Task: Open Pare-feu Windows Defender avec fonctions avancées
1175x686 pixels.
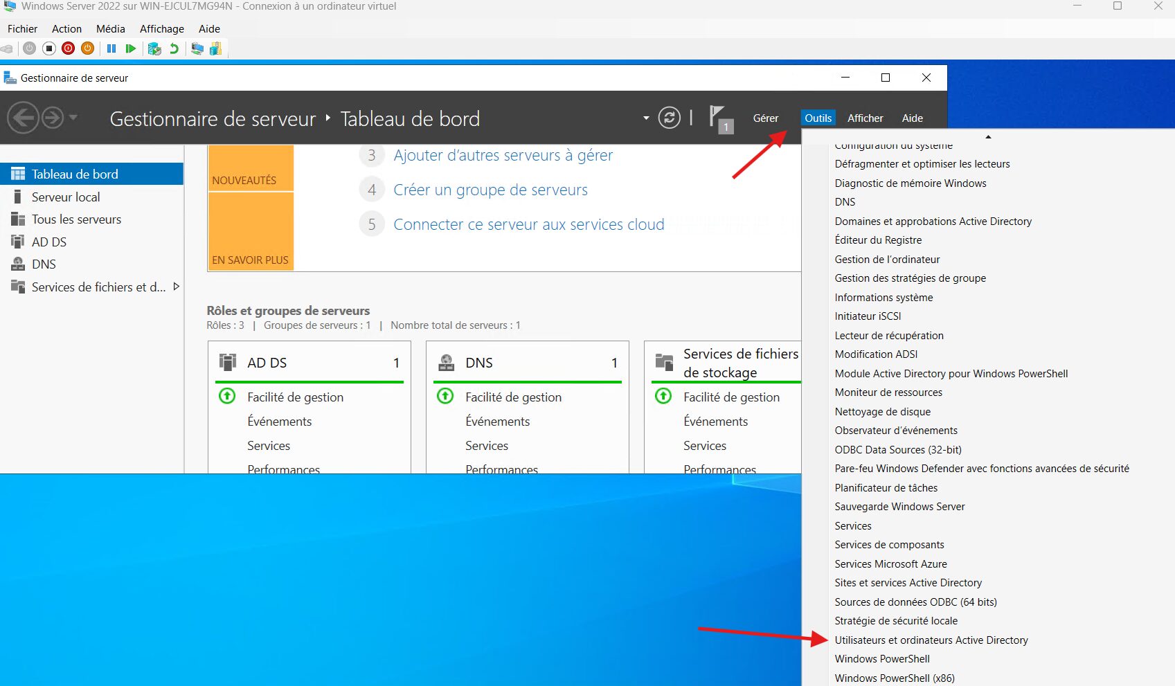Action: click(x=982, y=468)
